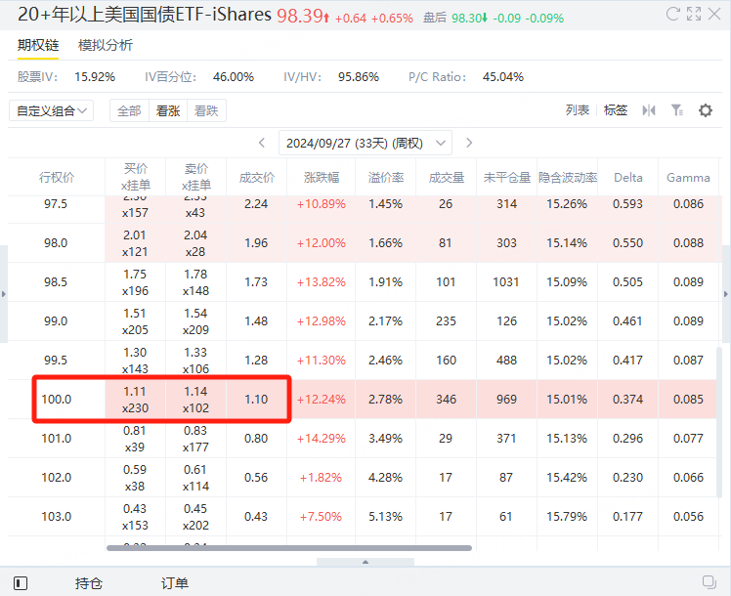731x596 pixels.
Task: Sort by 涨跌幅 column header
Action: (x=322, y=177)
